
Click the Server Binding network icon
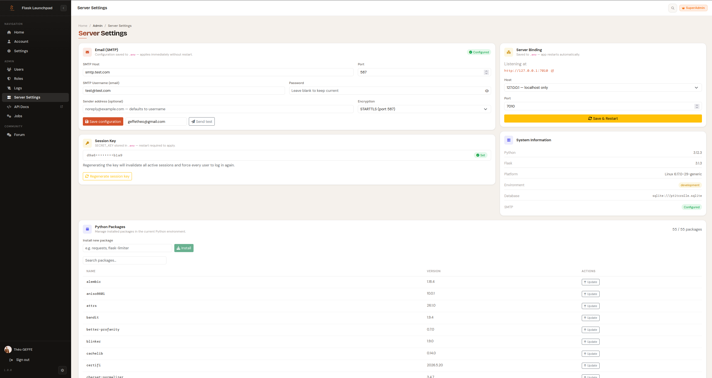pos(509,52)
